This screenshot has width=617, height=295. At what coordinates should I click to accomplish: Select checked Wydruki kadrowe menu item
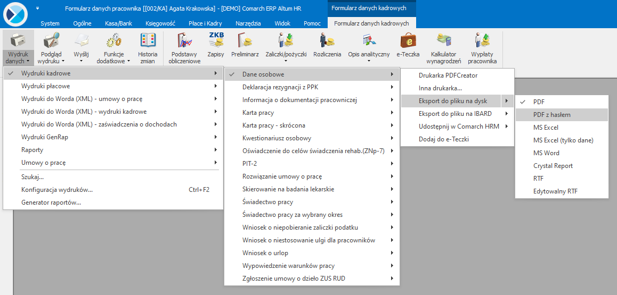[113, 73]
